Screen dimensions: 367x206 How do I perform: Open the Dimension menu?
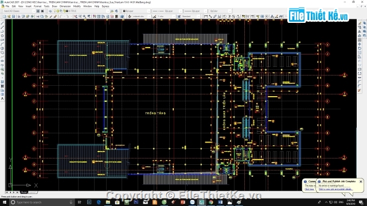tap(65, 6)
